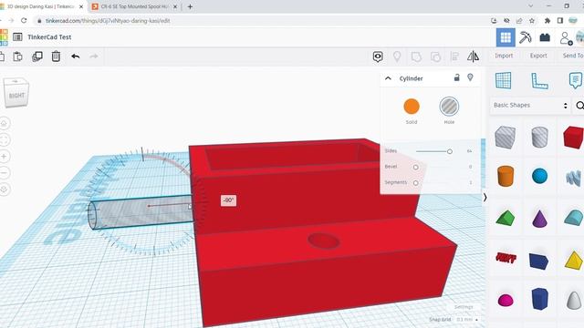Image resolution: width=584 pixels, height=328 pixels.
Task: Pick the striped Box hole shape
Action: tap(505, 138)
